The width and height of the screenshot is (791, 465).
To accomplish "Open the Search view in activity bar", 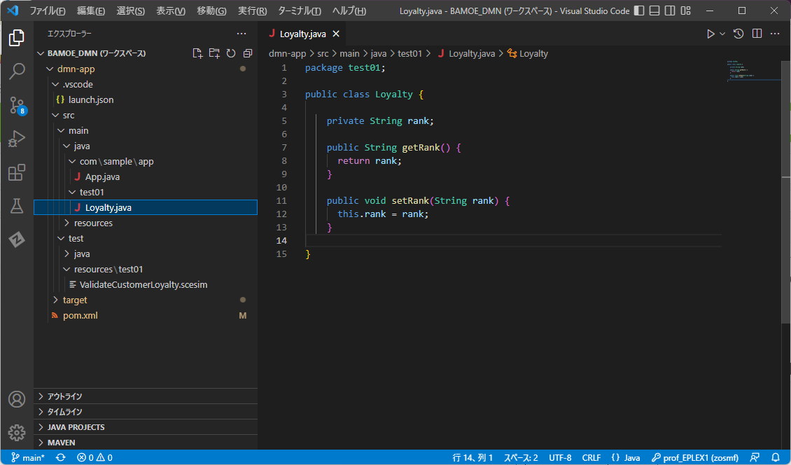I will click(x=17, y=71).
